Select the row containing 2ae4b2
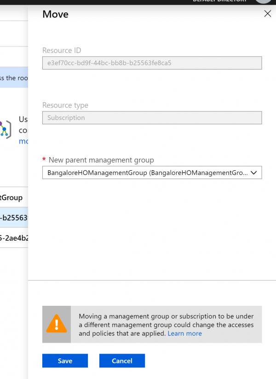 pos(14,238)
